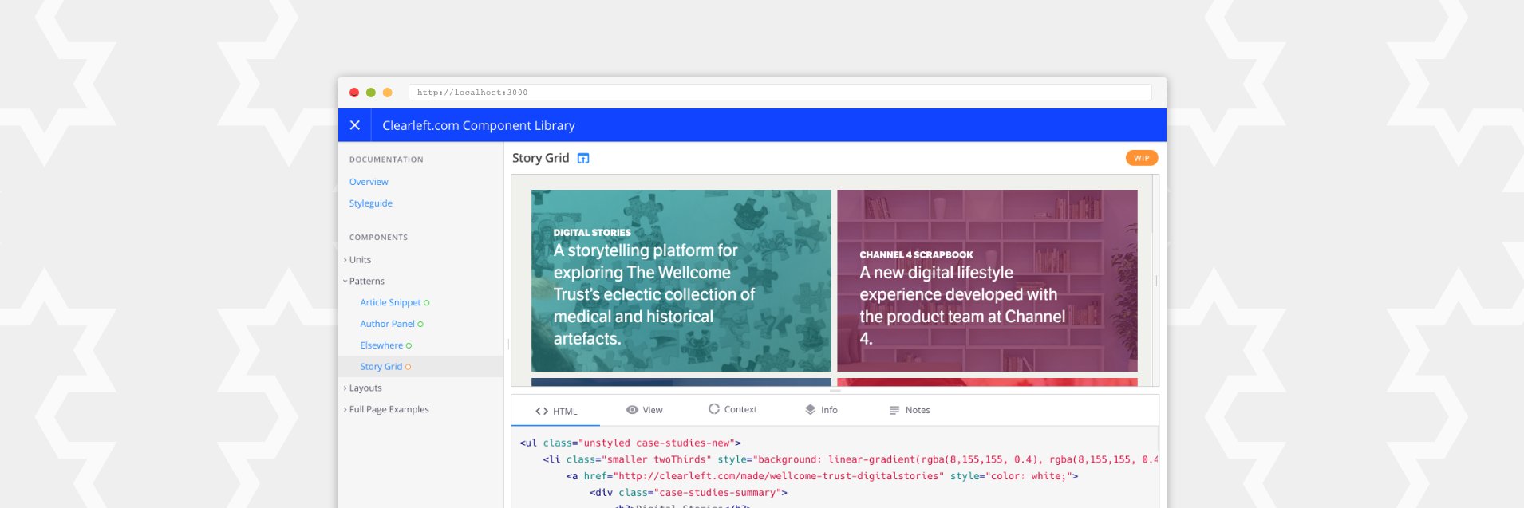This screenshot has height=508, width=1524.
Task: Click the green window dot
Action: 371,93
